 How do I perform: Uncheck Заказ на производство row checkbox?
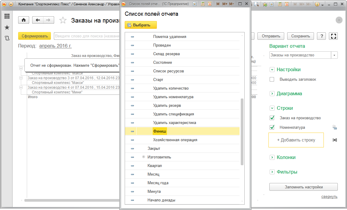[x=272, y=118]
